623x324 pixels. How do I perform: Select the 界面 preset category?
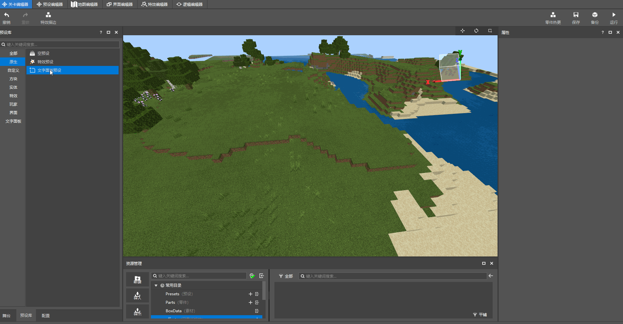click(x=13, y=113)
